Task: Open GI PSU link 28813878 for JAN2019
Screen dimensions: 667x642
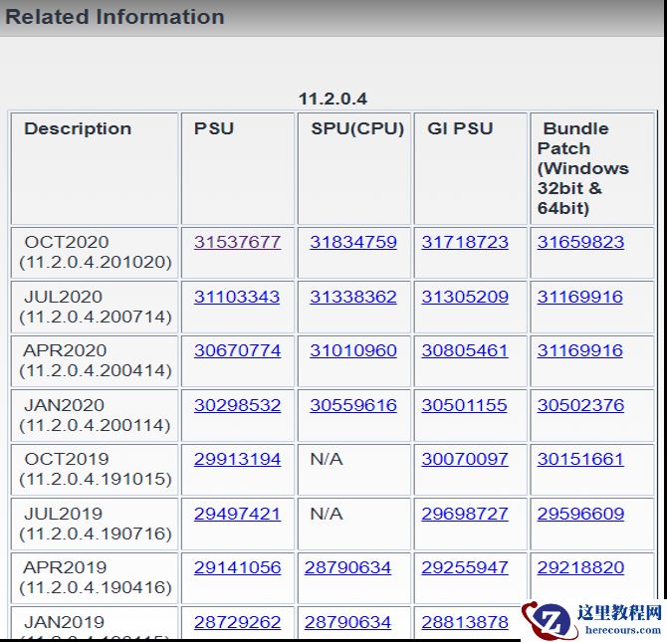Action: tap(464, 622)
